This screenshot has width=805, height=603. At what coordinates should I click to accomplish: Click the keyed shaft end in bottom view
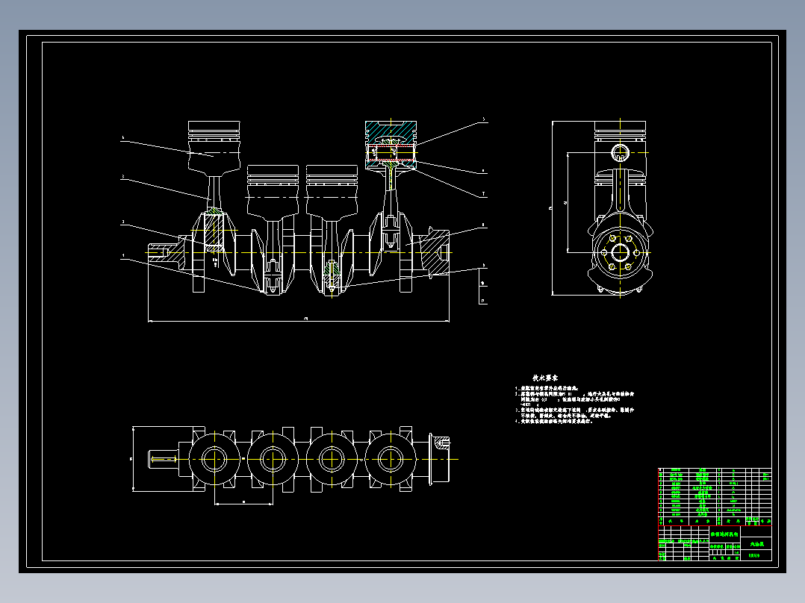coord(164,459)
